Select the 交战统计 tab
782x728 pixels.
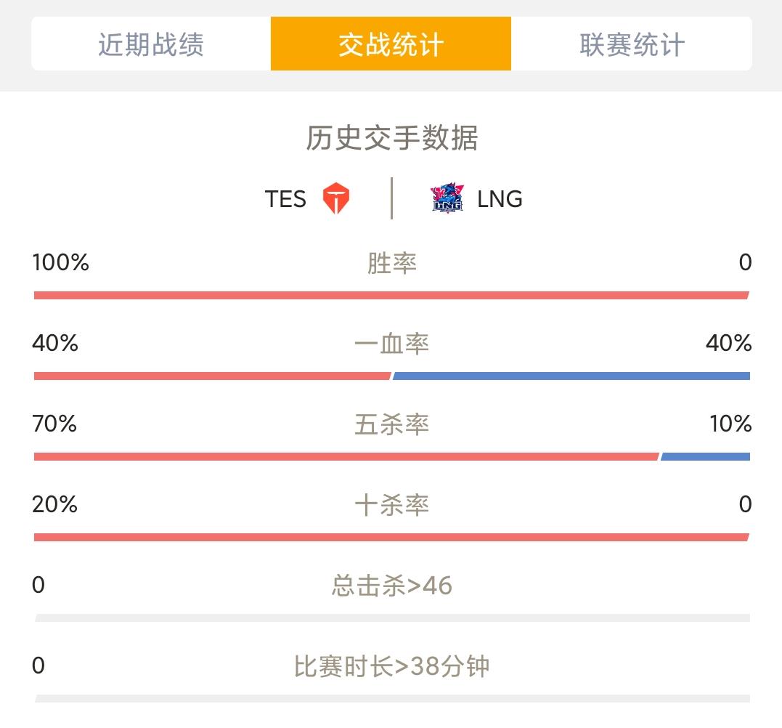(391, 44)
